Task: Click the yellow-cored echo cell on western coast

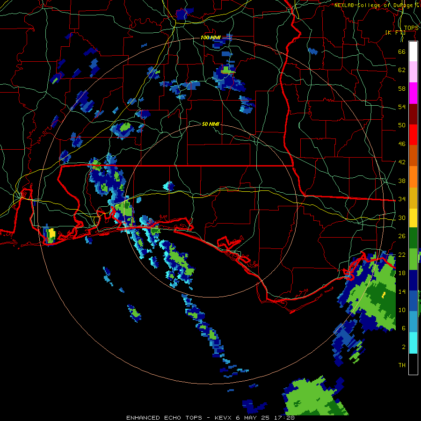Action: pos(50,234)
